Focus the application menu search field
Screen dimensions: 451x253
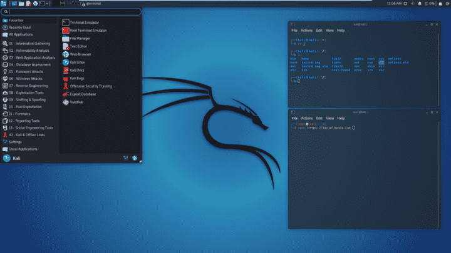(71, 11)
